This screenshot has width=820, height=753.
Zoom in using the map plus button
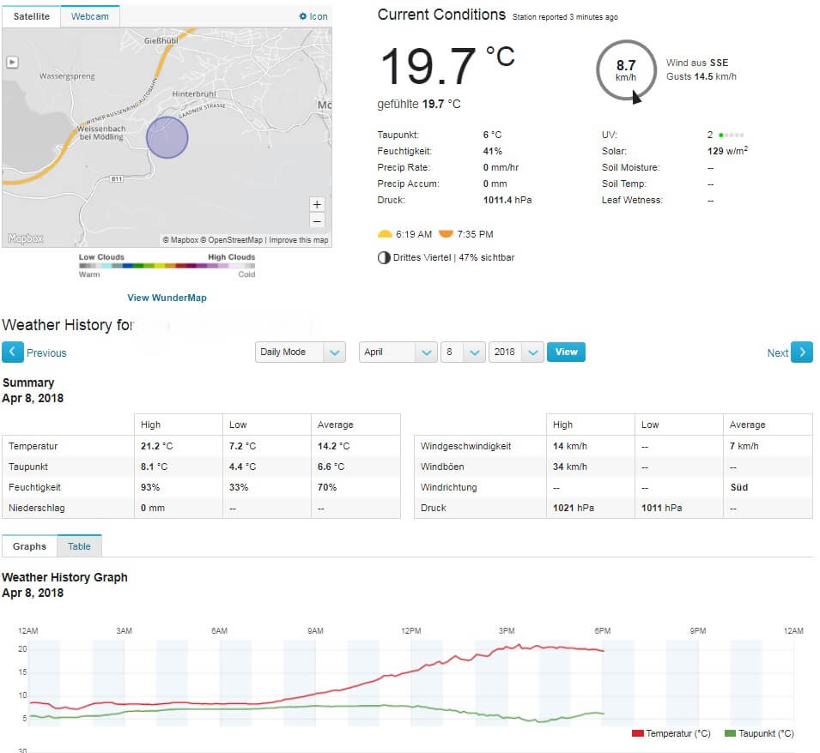tap(317, 204)
